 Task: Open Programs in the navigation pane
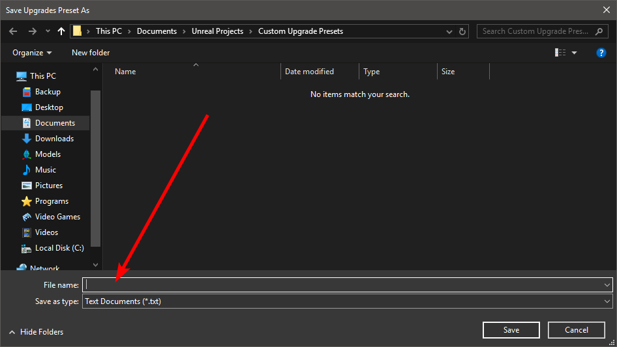point(52,201)
